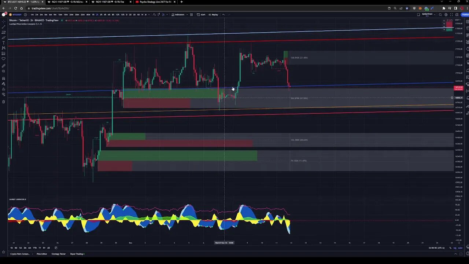Select the All date range
The image size is (469, 264).
pos(48,248)
